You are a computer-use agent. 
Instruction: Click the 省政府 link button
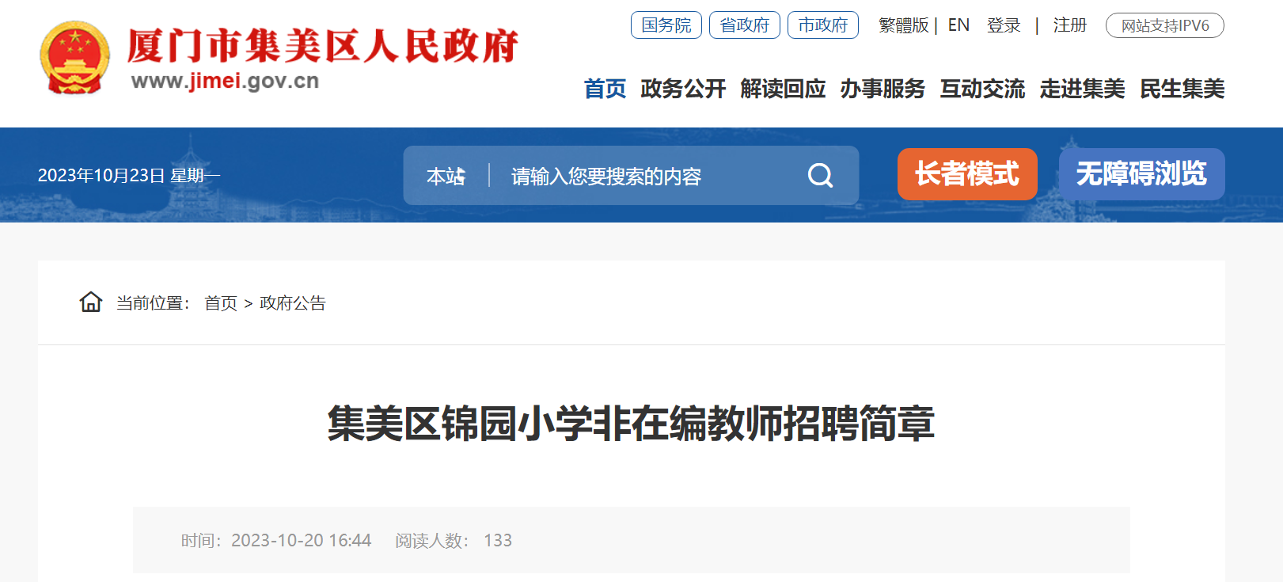[x=745, y=25]
